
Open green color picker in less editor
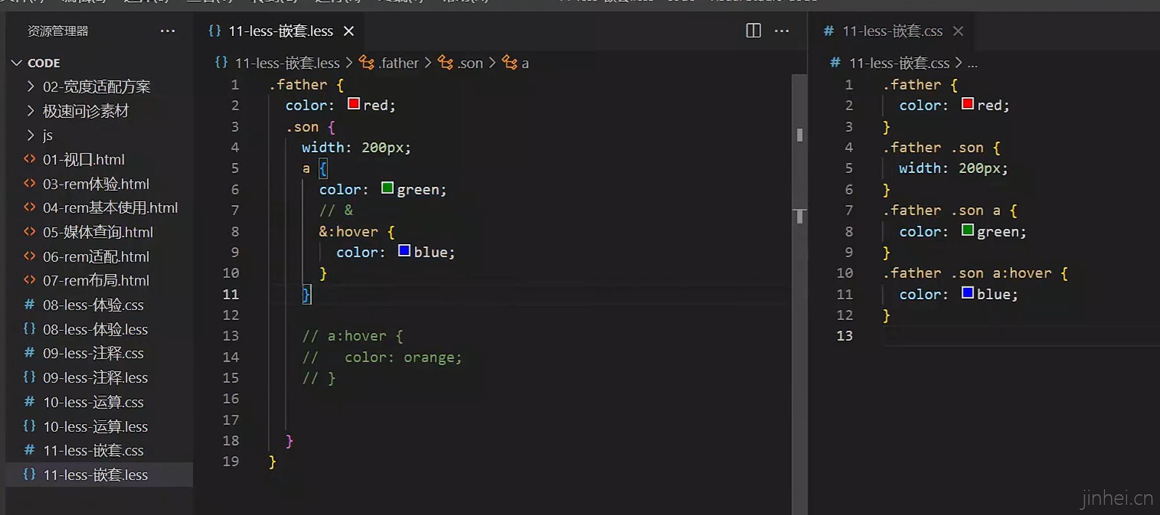[x=388, y=187]
